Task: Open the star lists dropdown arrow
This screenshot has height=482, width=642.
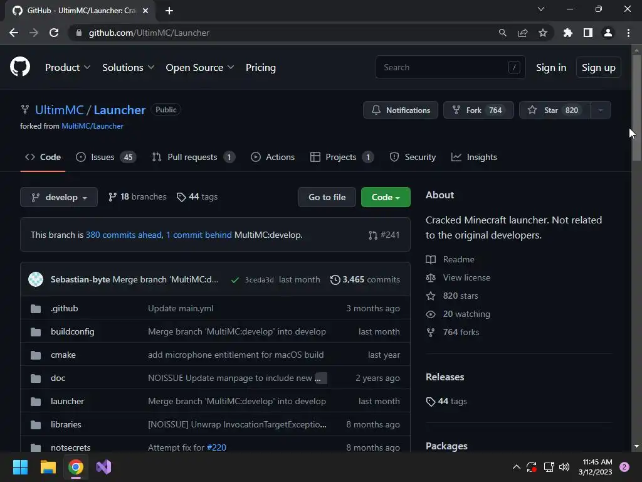Action: (x=601, y=110)
